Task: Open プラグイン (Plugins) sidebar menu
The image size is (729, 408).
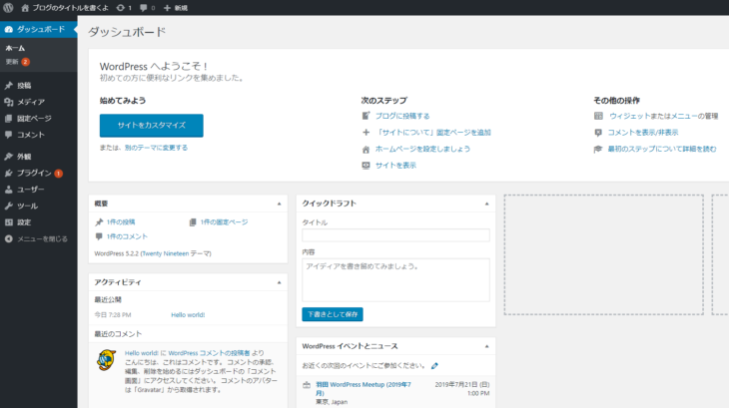Action: [x=33, y=173]
